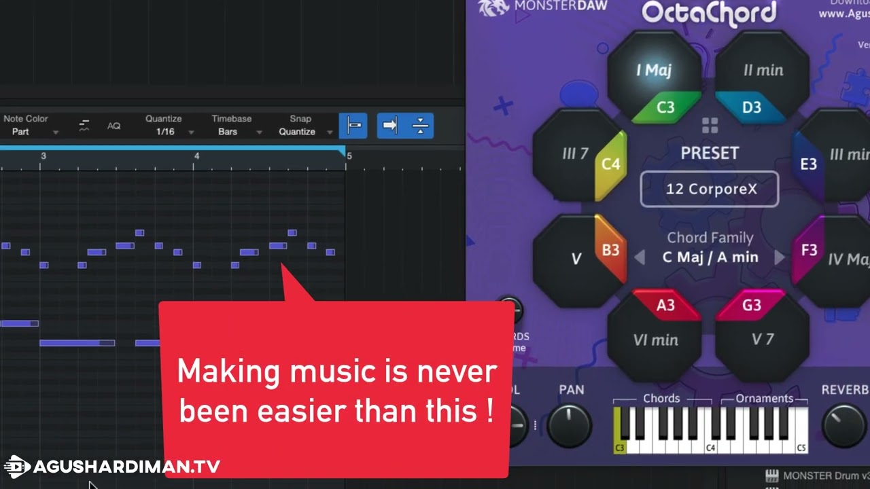Click the pink G3 key tag

tap(751, 306)
